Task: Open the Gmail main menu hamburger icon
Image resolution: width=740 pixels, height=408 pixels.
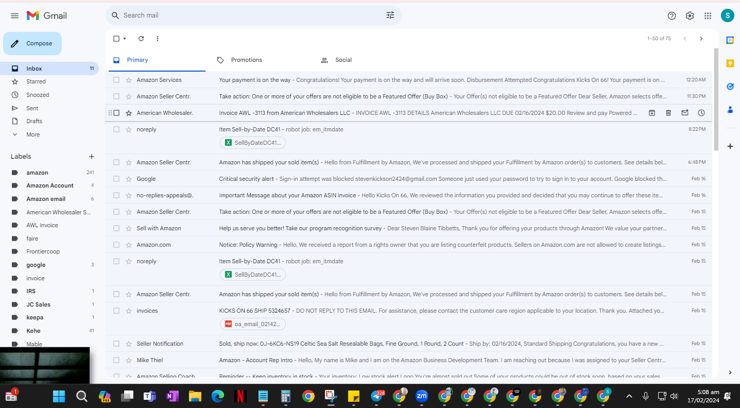Action: (14, 15)
